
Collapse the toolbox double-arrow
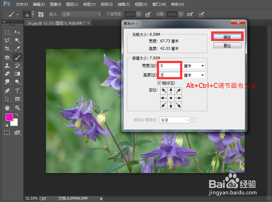coord(4,21)
